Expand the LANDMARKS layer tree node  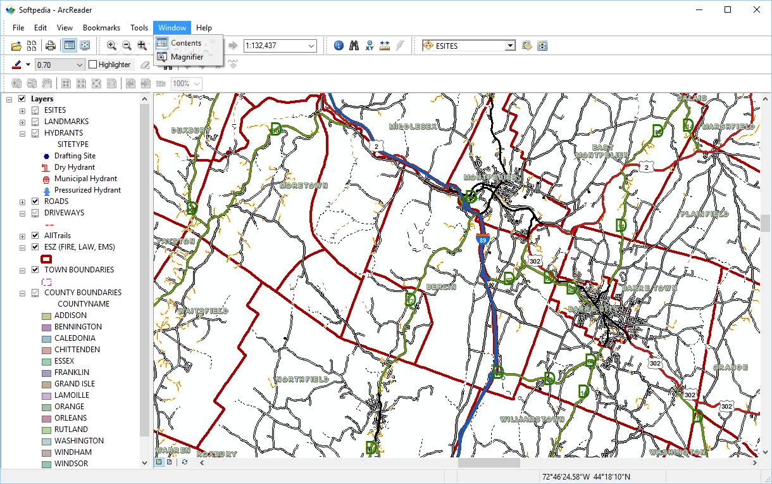[x=23, y=122]
